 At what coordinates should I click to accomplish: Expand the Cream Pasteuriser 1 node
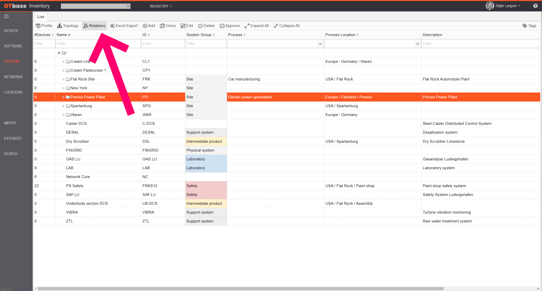[x=63, y=70]
